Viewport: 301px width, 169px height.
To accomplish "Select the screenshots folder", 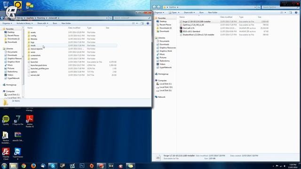I will pos(36,55).
